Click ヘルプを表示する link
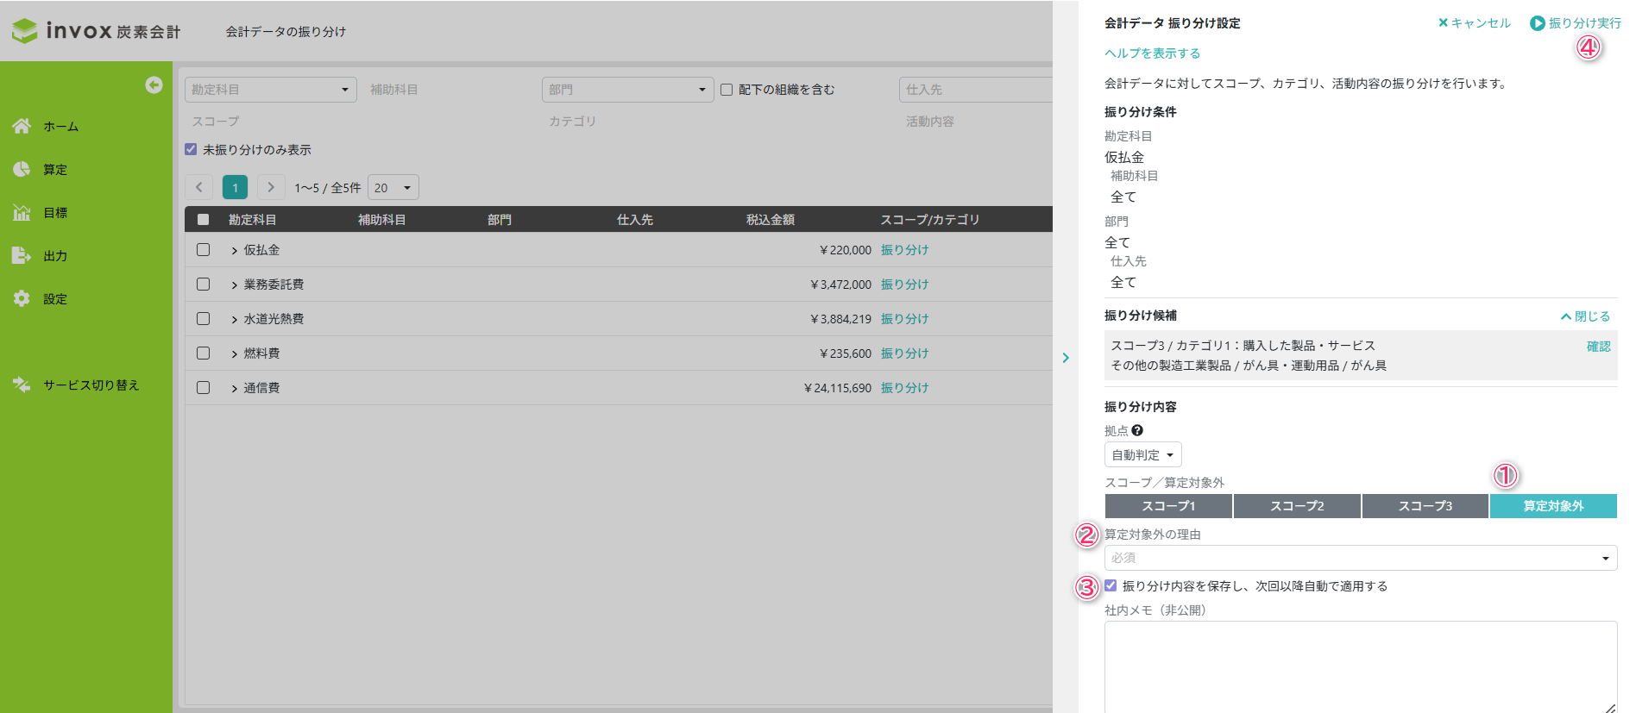 click(x=1152, y=53)
